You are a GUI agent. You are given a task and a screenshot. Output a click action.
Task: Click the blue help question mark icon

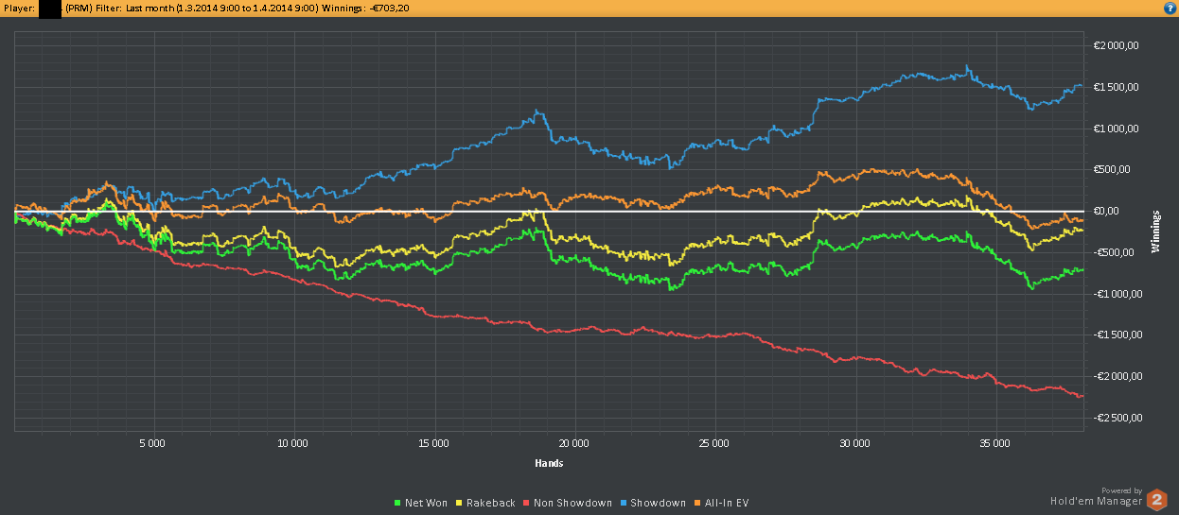coord(1170,8)
